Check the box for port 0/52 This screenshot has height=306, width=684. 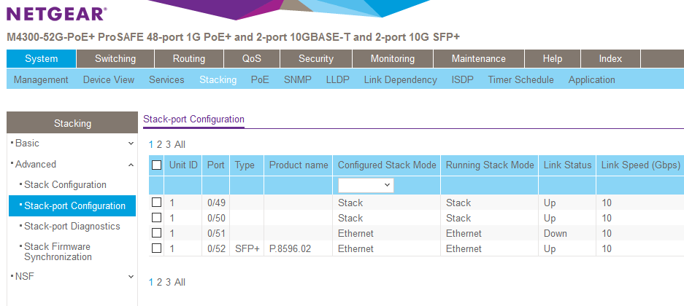[156, 248]
